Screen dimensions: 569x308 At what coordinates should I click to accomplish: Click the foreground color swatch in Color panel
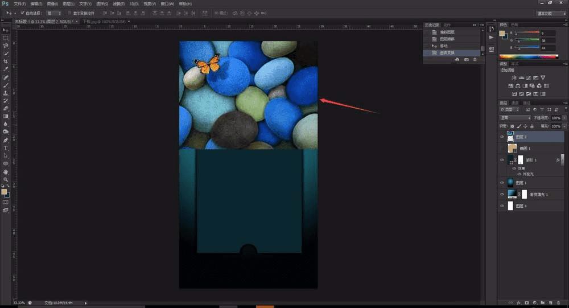(502, 34)
